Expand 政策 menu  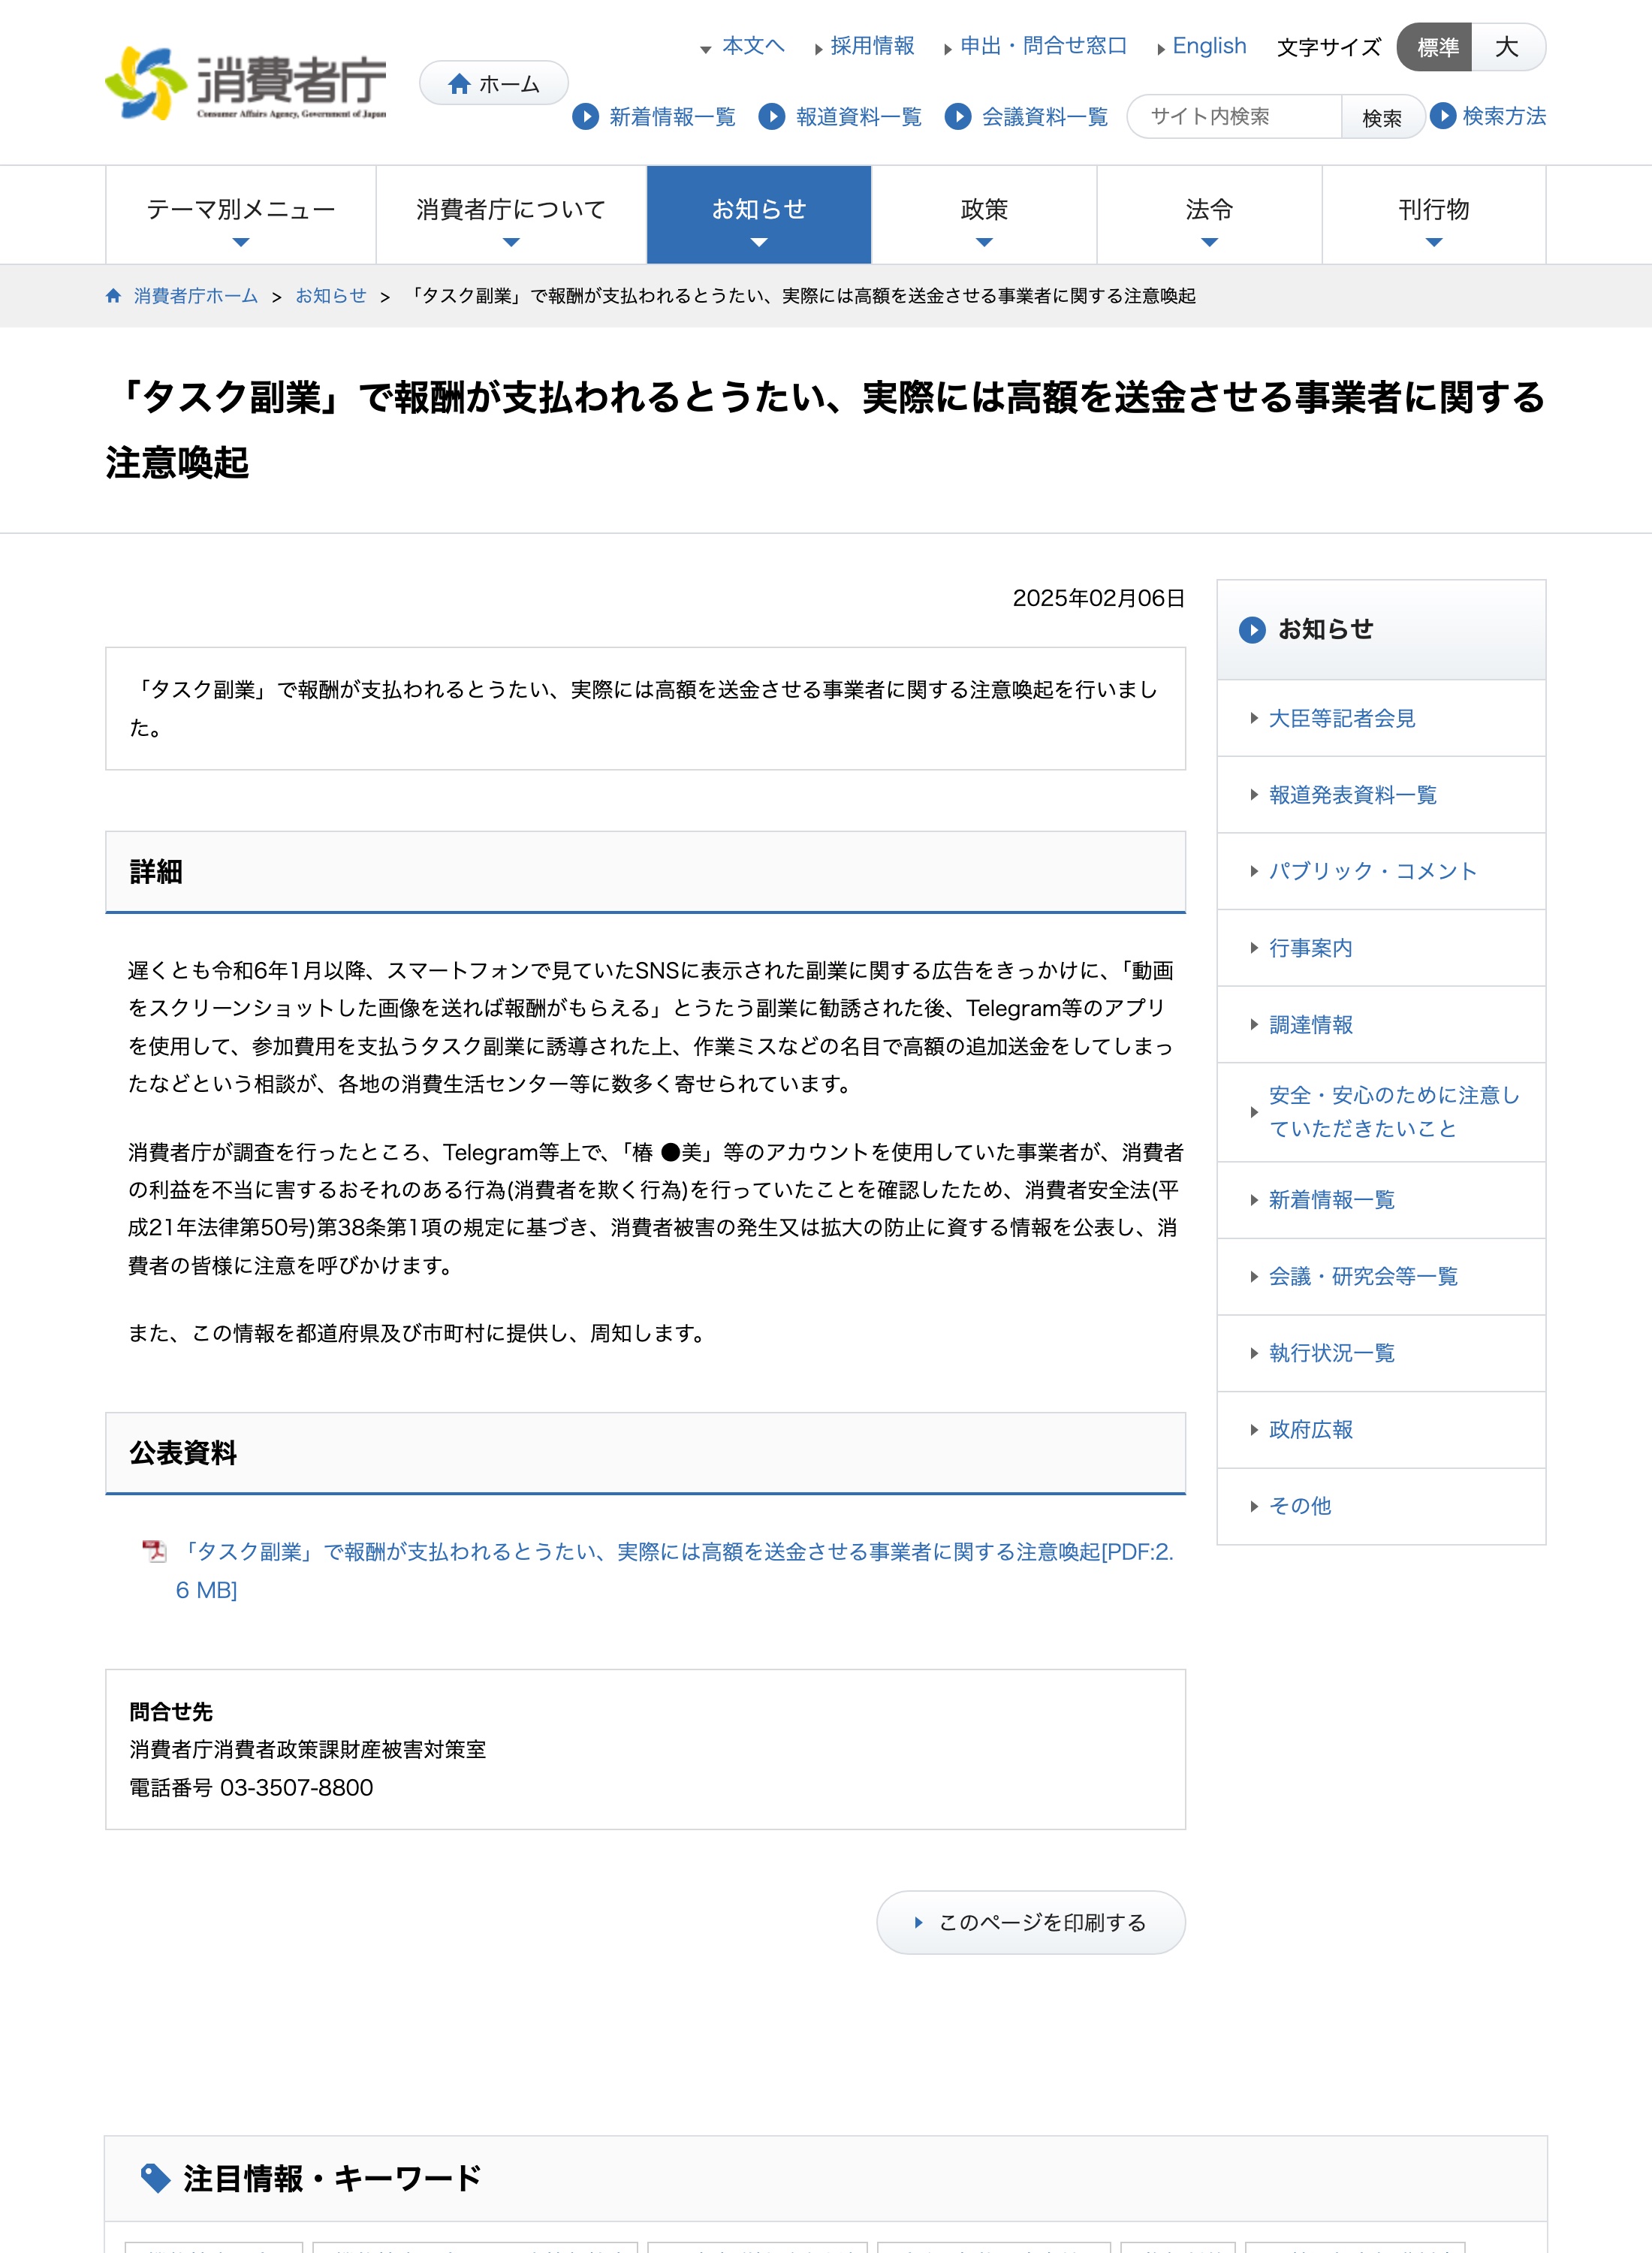pyautogui.click(x=984, y=215)
